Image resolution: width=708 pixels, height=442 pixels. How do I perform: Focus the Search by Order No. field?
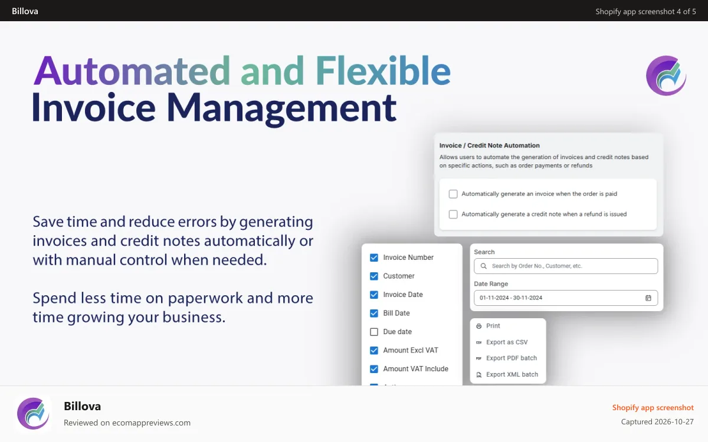pyautogui.click(x=566, y=266)
